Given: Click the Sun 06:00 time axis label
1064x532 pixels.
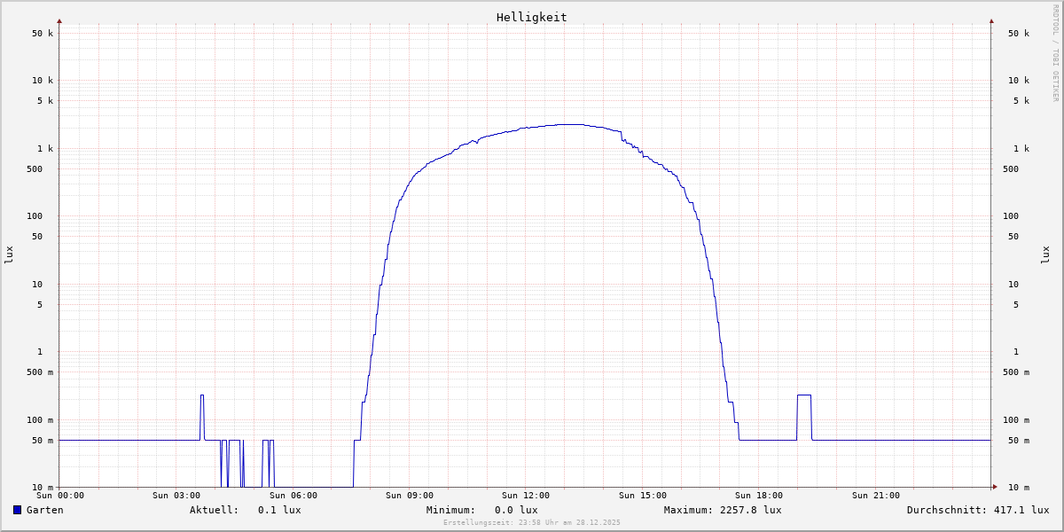Looking at the screenshot, I should [x=293, y=496].
